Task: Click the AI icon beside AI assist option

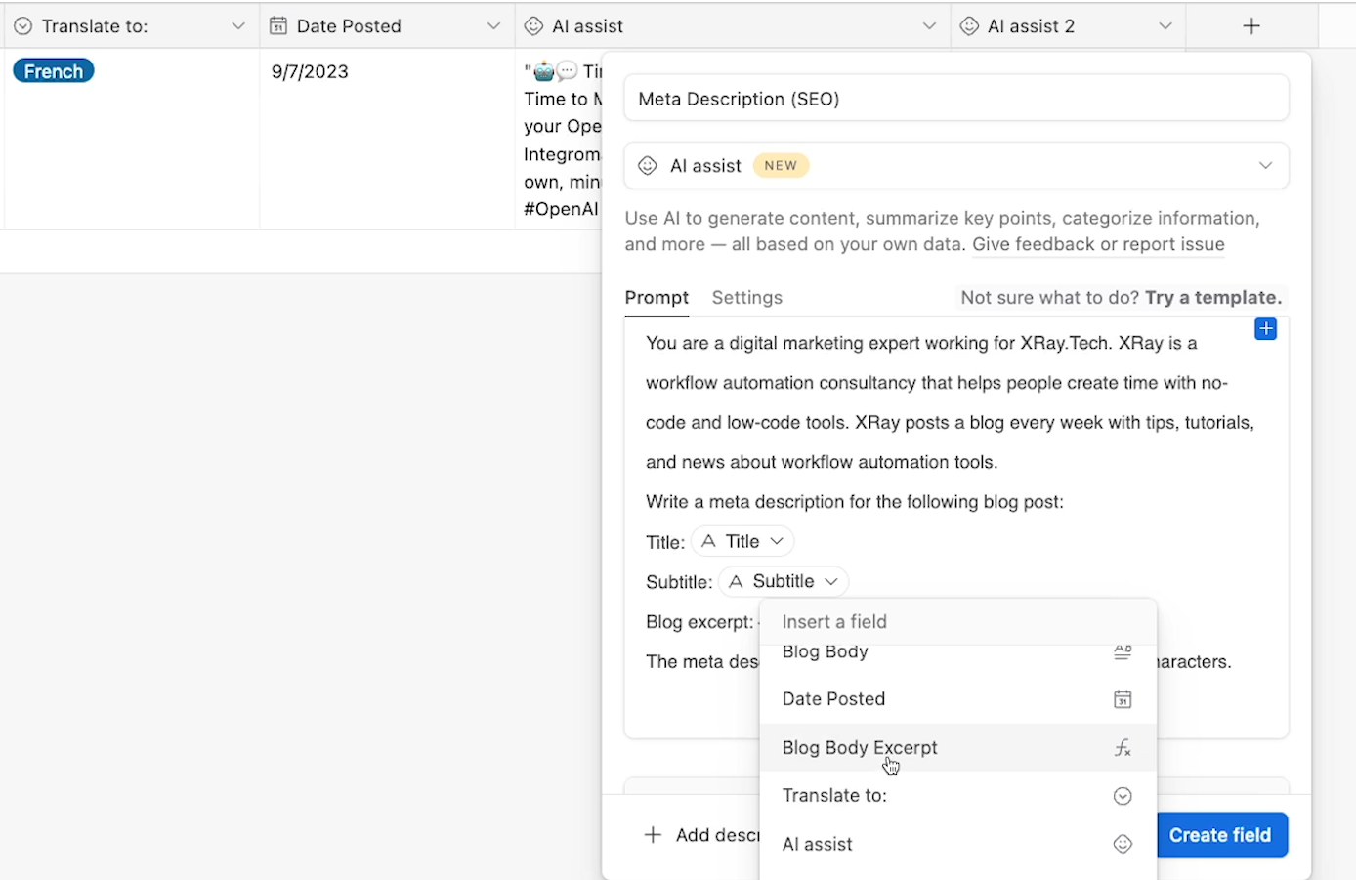Action: point(1123,845)
